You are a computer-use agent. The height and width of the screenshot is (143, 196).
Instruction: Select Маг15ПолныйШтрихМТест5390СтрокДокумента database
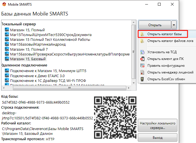point(51,35)
